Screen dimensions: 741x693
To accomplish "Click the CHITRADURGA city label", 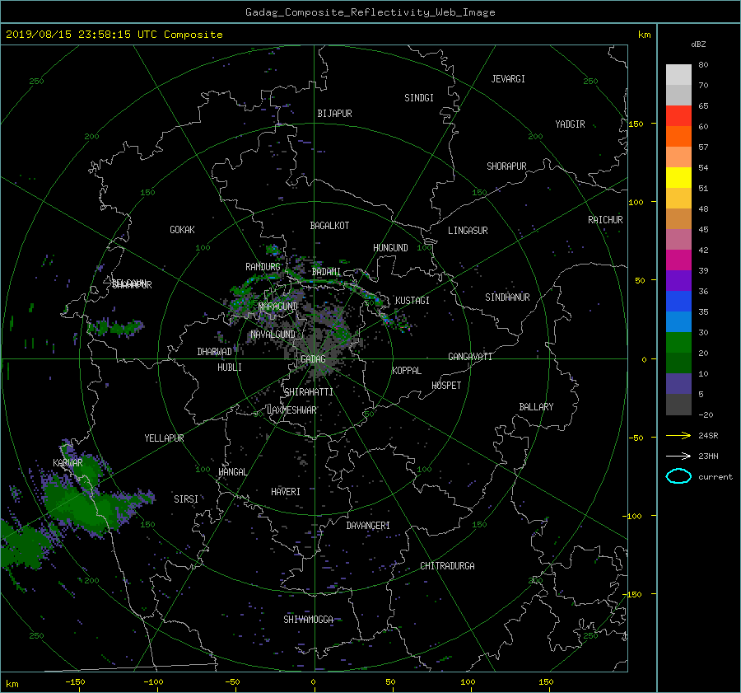I will point(447,566).
